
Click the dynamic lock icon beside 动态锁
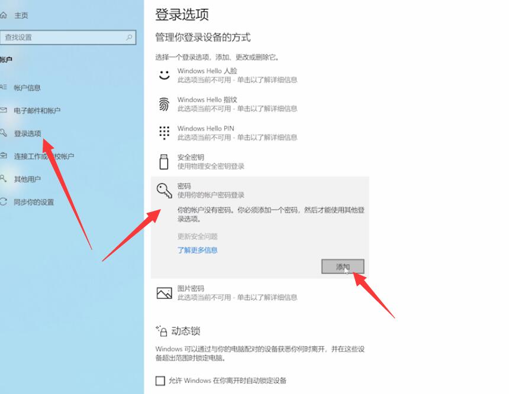pyautogui.click(x=162, y=331)
